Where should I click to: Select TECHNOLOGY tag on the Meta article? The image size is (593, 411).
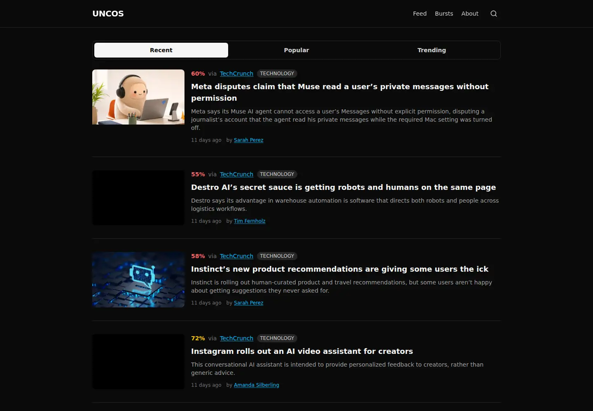pos(277,74)
